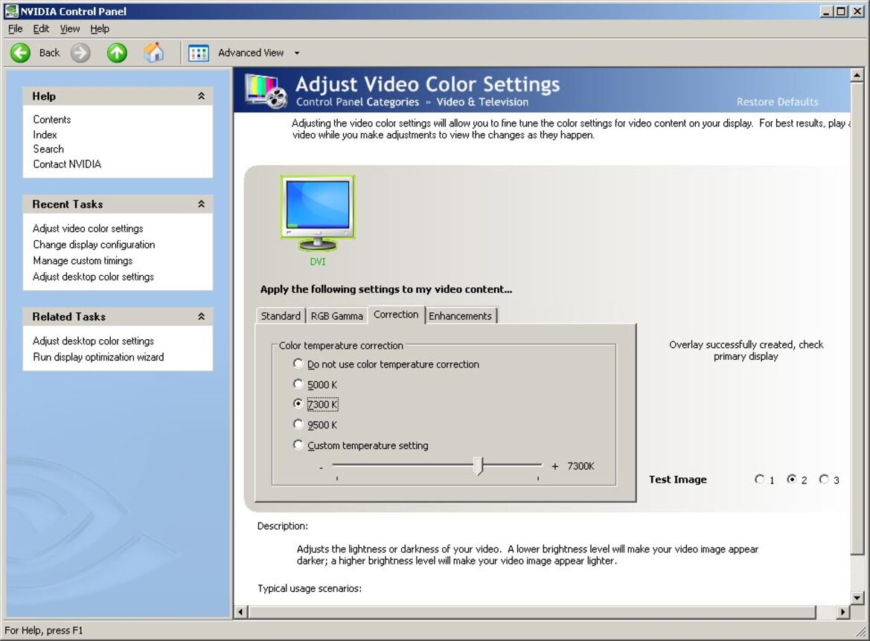Select the 5000 K radio button

pyautogui.click(x=298, y=384)
